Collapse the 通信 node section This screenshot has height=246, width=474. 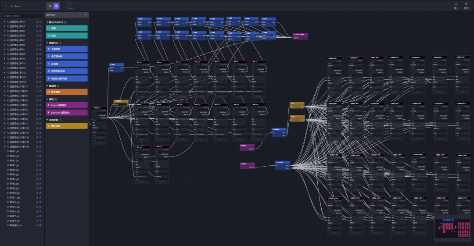[47, 100]
